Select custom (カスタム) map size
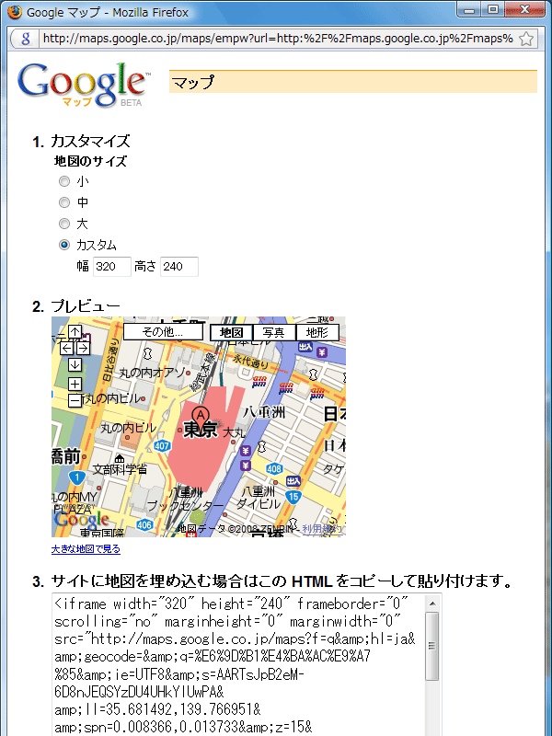This screenshot has height=736, width=552. click(64, 245)
